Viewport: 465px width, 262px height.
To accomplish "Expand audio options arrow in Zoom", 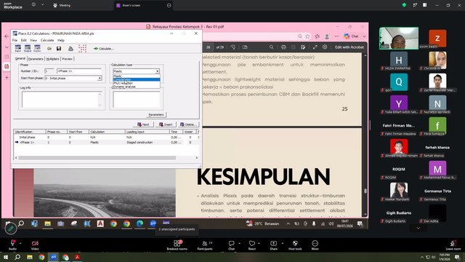I will pos(20,243).
